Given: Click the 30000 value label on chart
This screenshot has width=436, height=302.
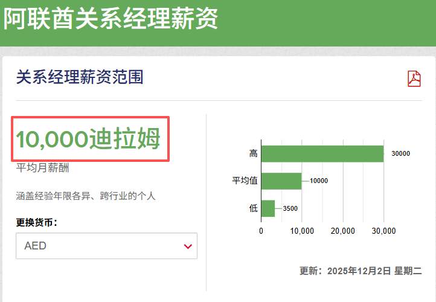Looking at the screenshot, I should [x=401, y=153].
